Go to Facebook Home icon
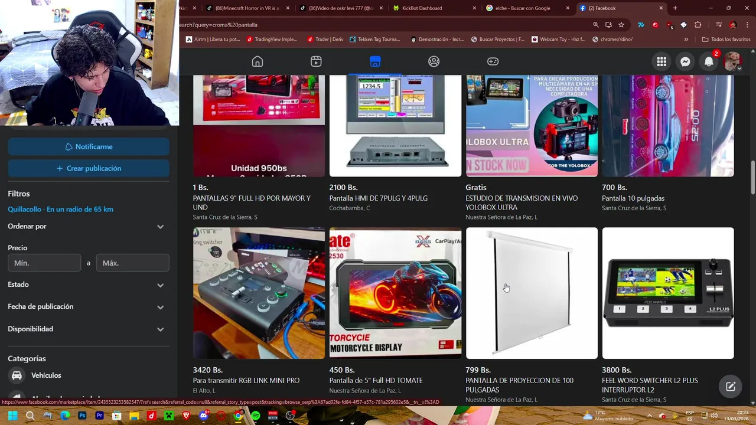Screen dimensions: 756x425 257,61
